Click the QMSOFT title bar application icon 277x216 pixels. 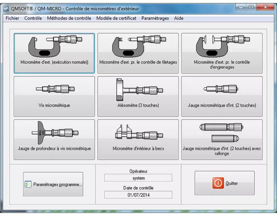[x=6, y=8]
